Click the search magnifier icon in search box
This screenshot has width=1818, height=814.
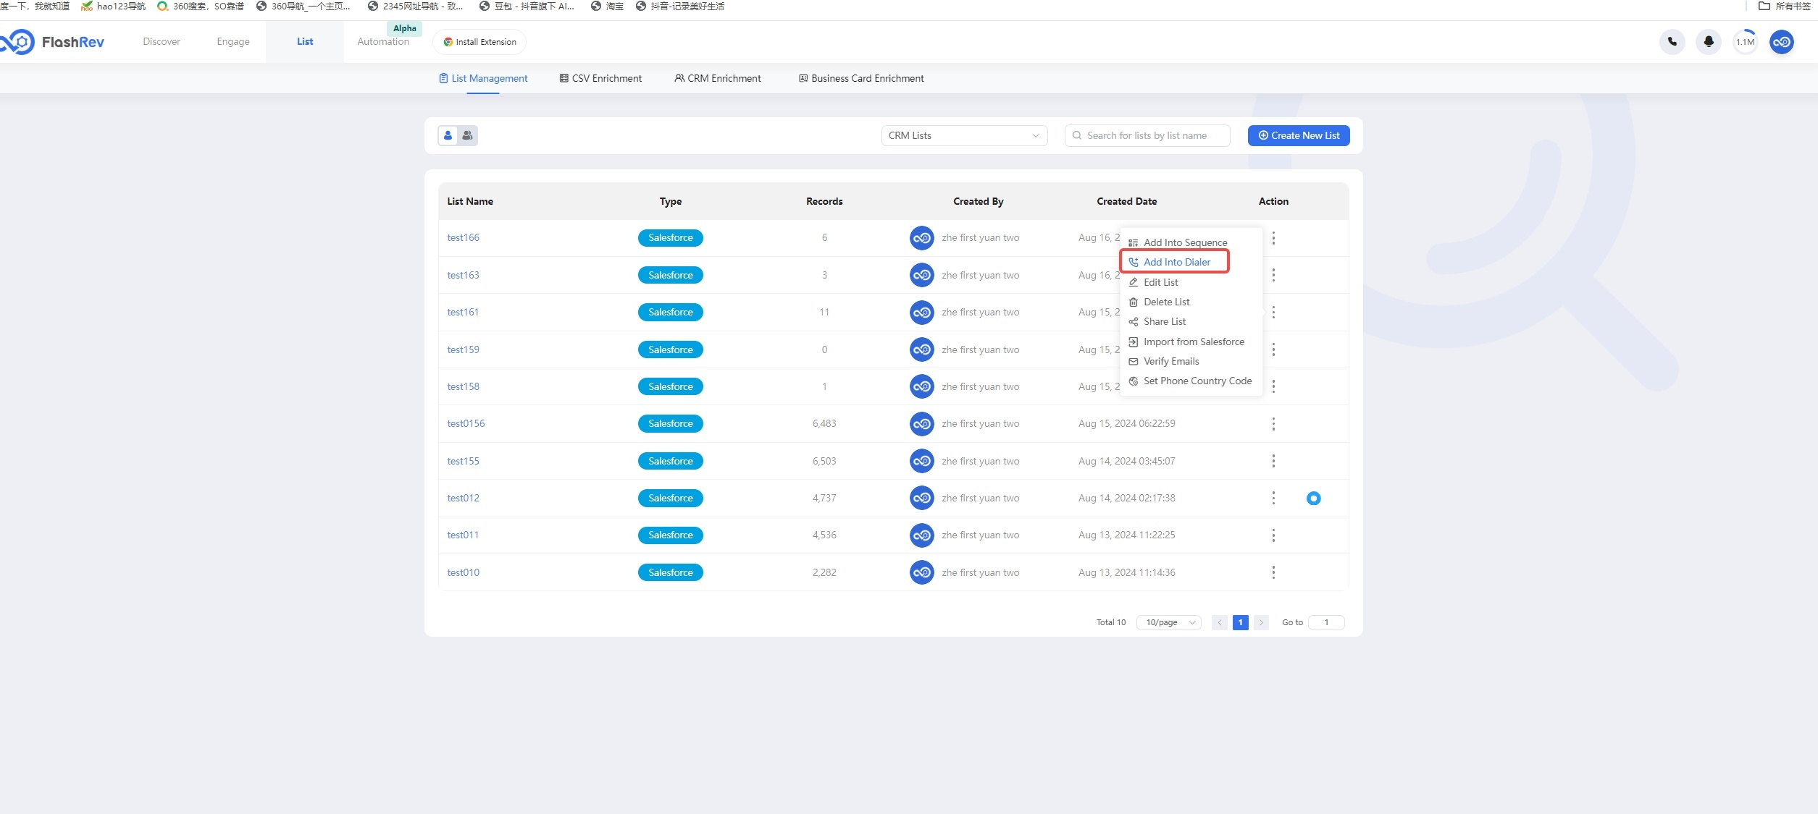point(1077,135)
